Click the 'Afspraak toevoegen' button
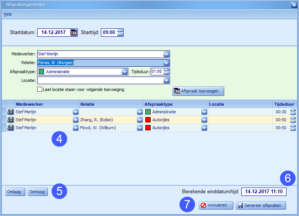299x216 pixels. point(198,91)
